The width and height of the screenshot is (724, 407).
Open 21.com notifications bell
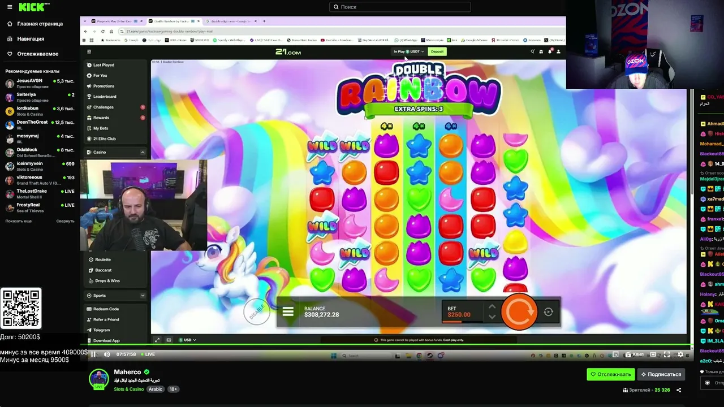click(x=550, y=51)
